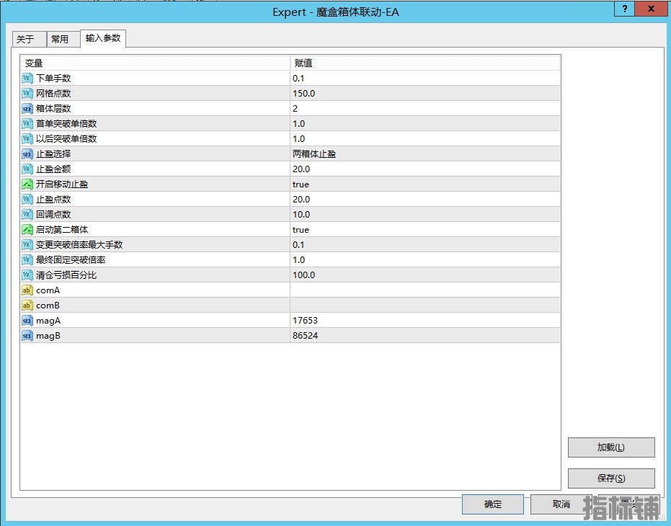Edit the 止盈金额 value 20.0
This screenshot has height=526, width=671.
click(x=425, y=169)
